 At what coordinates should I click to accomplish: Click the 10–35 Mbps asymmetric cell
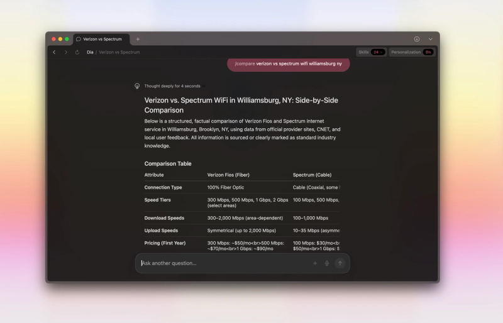click(316, 231)
